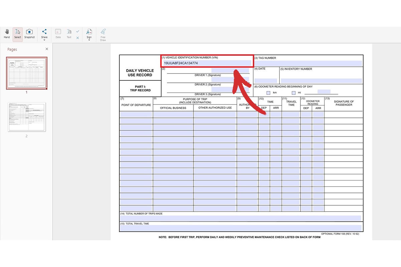Select the Hand tool
Viewport: 401px width, 267px height.
(7, 34)
